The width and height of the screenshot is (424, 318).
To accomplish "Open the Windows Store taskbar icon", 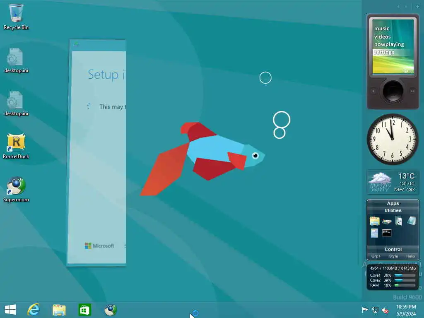I will click(x=84, y=310).
